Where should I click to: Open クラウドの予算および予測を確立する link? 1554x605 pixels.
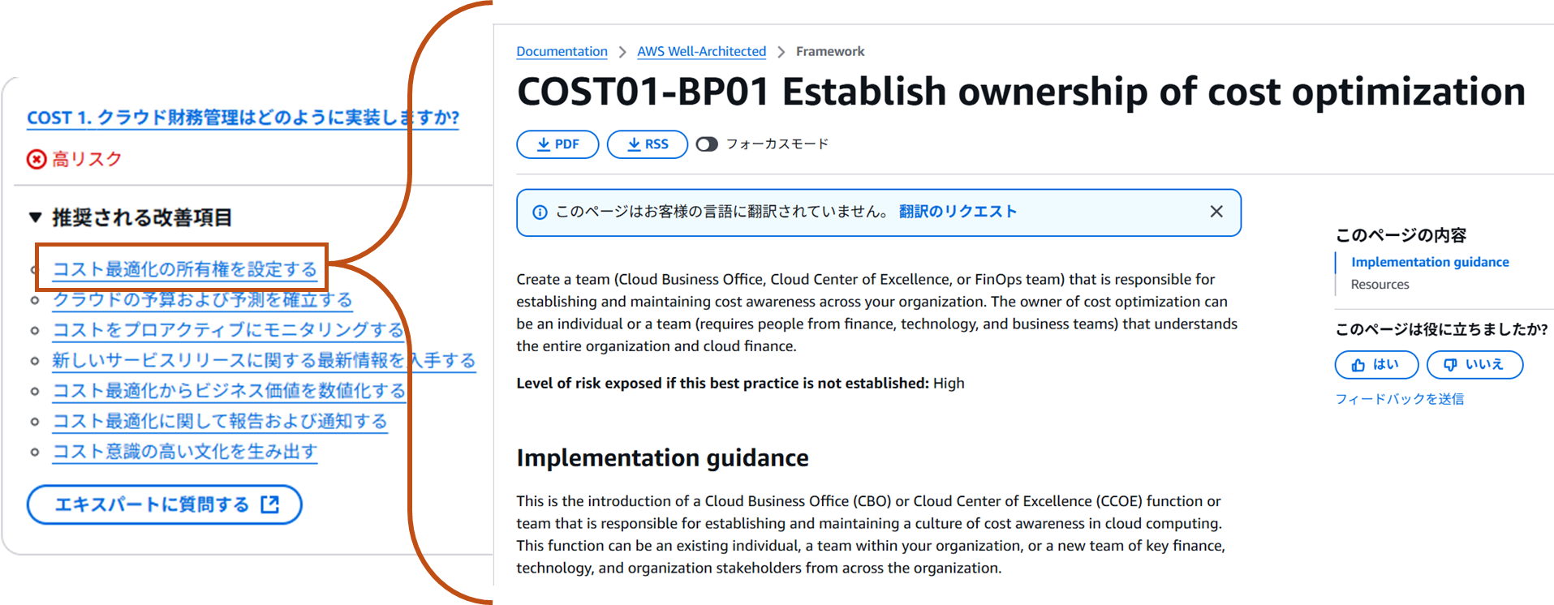(202, 300)
